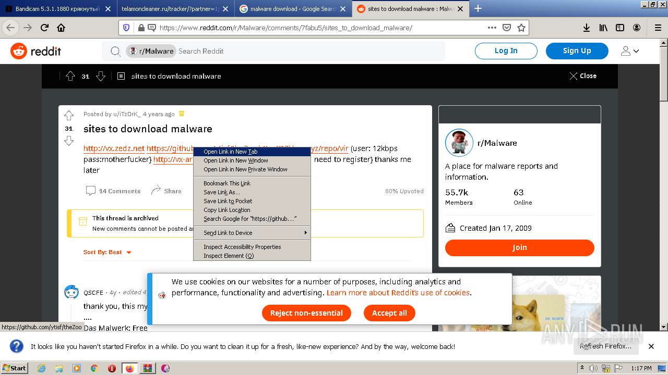Choose Save Link As…
Screen dimensions: 668x375
pyautogui.click(x=252, y=192)
